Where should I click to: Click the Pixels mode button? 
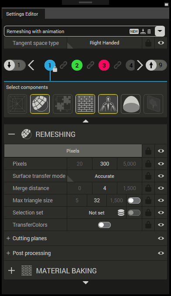pyautogui.click(x=73, y=151)
